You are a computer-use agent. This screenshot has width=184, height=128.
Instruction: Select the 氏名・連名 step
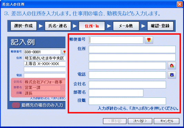58,26
